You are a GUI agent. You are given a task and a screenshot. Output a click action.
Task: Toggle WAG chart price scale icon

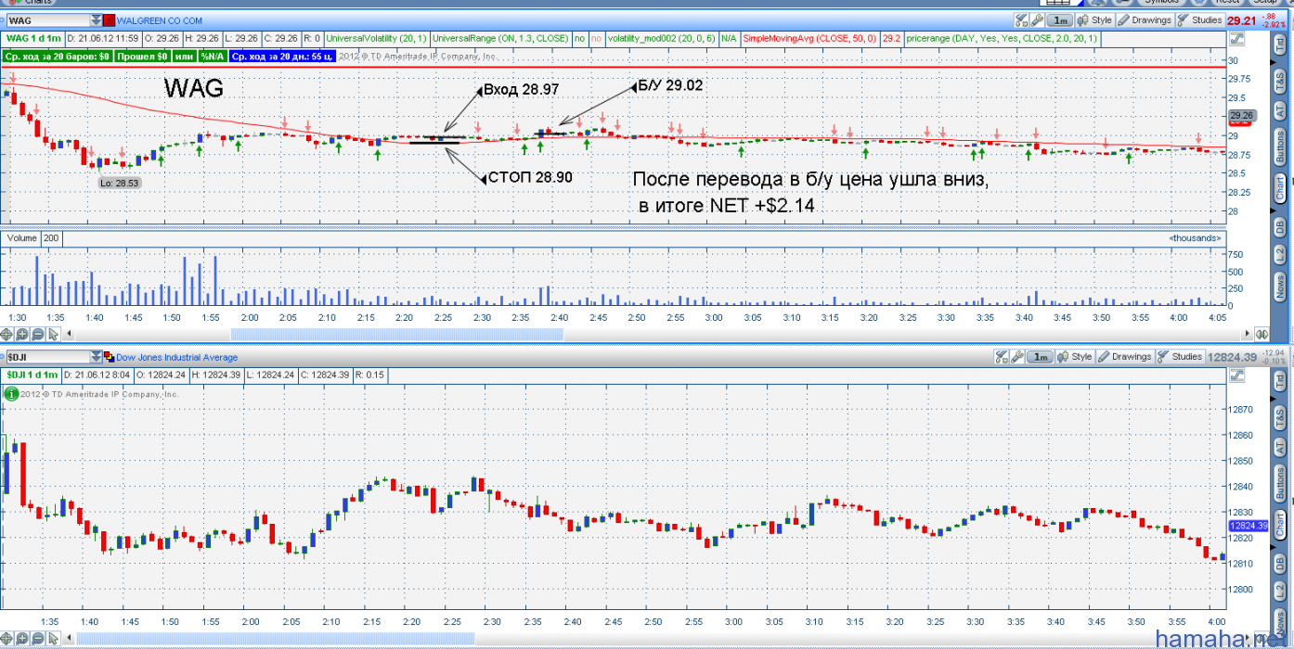[x=1236, y=39]
